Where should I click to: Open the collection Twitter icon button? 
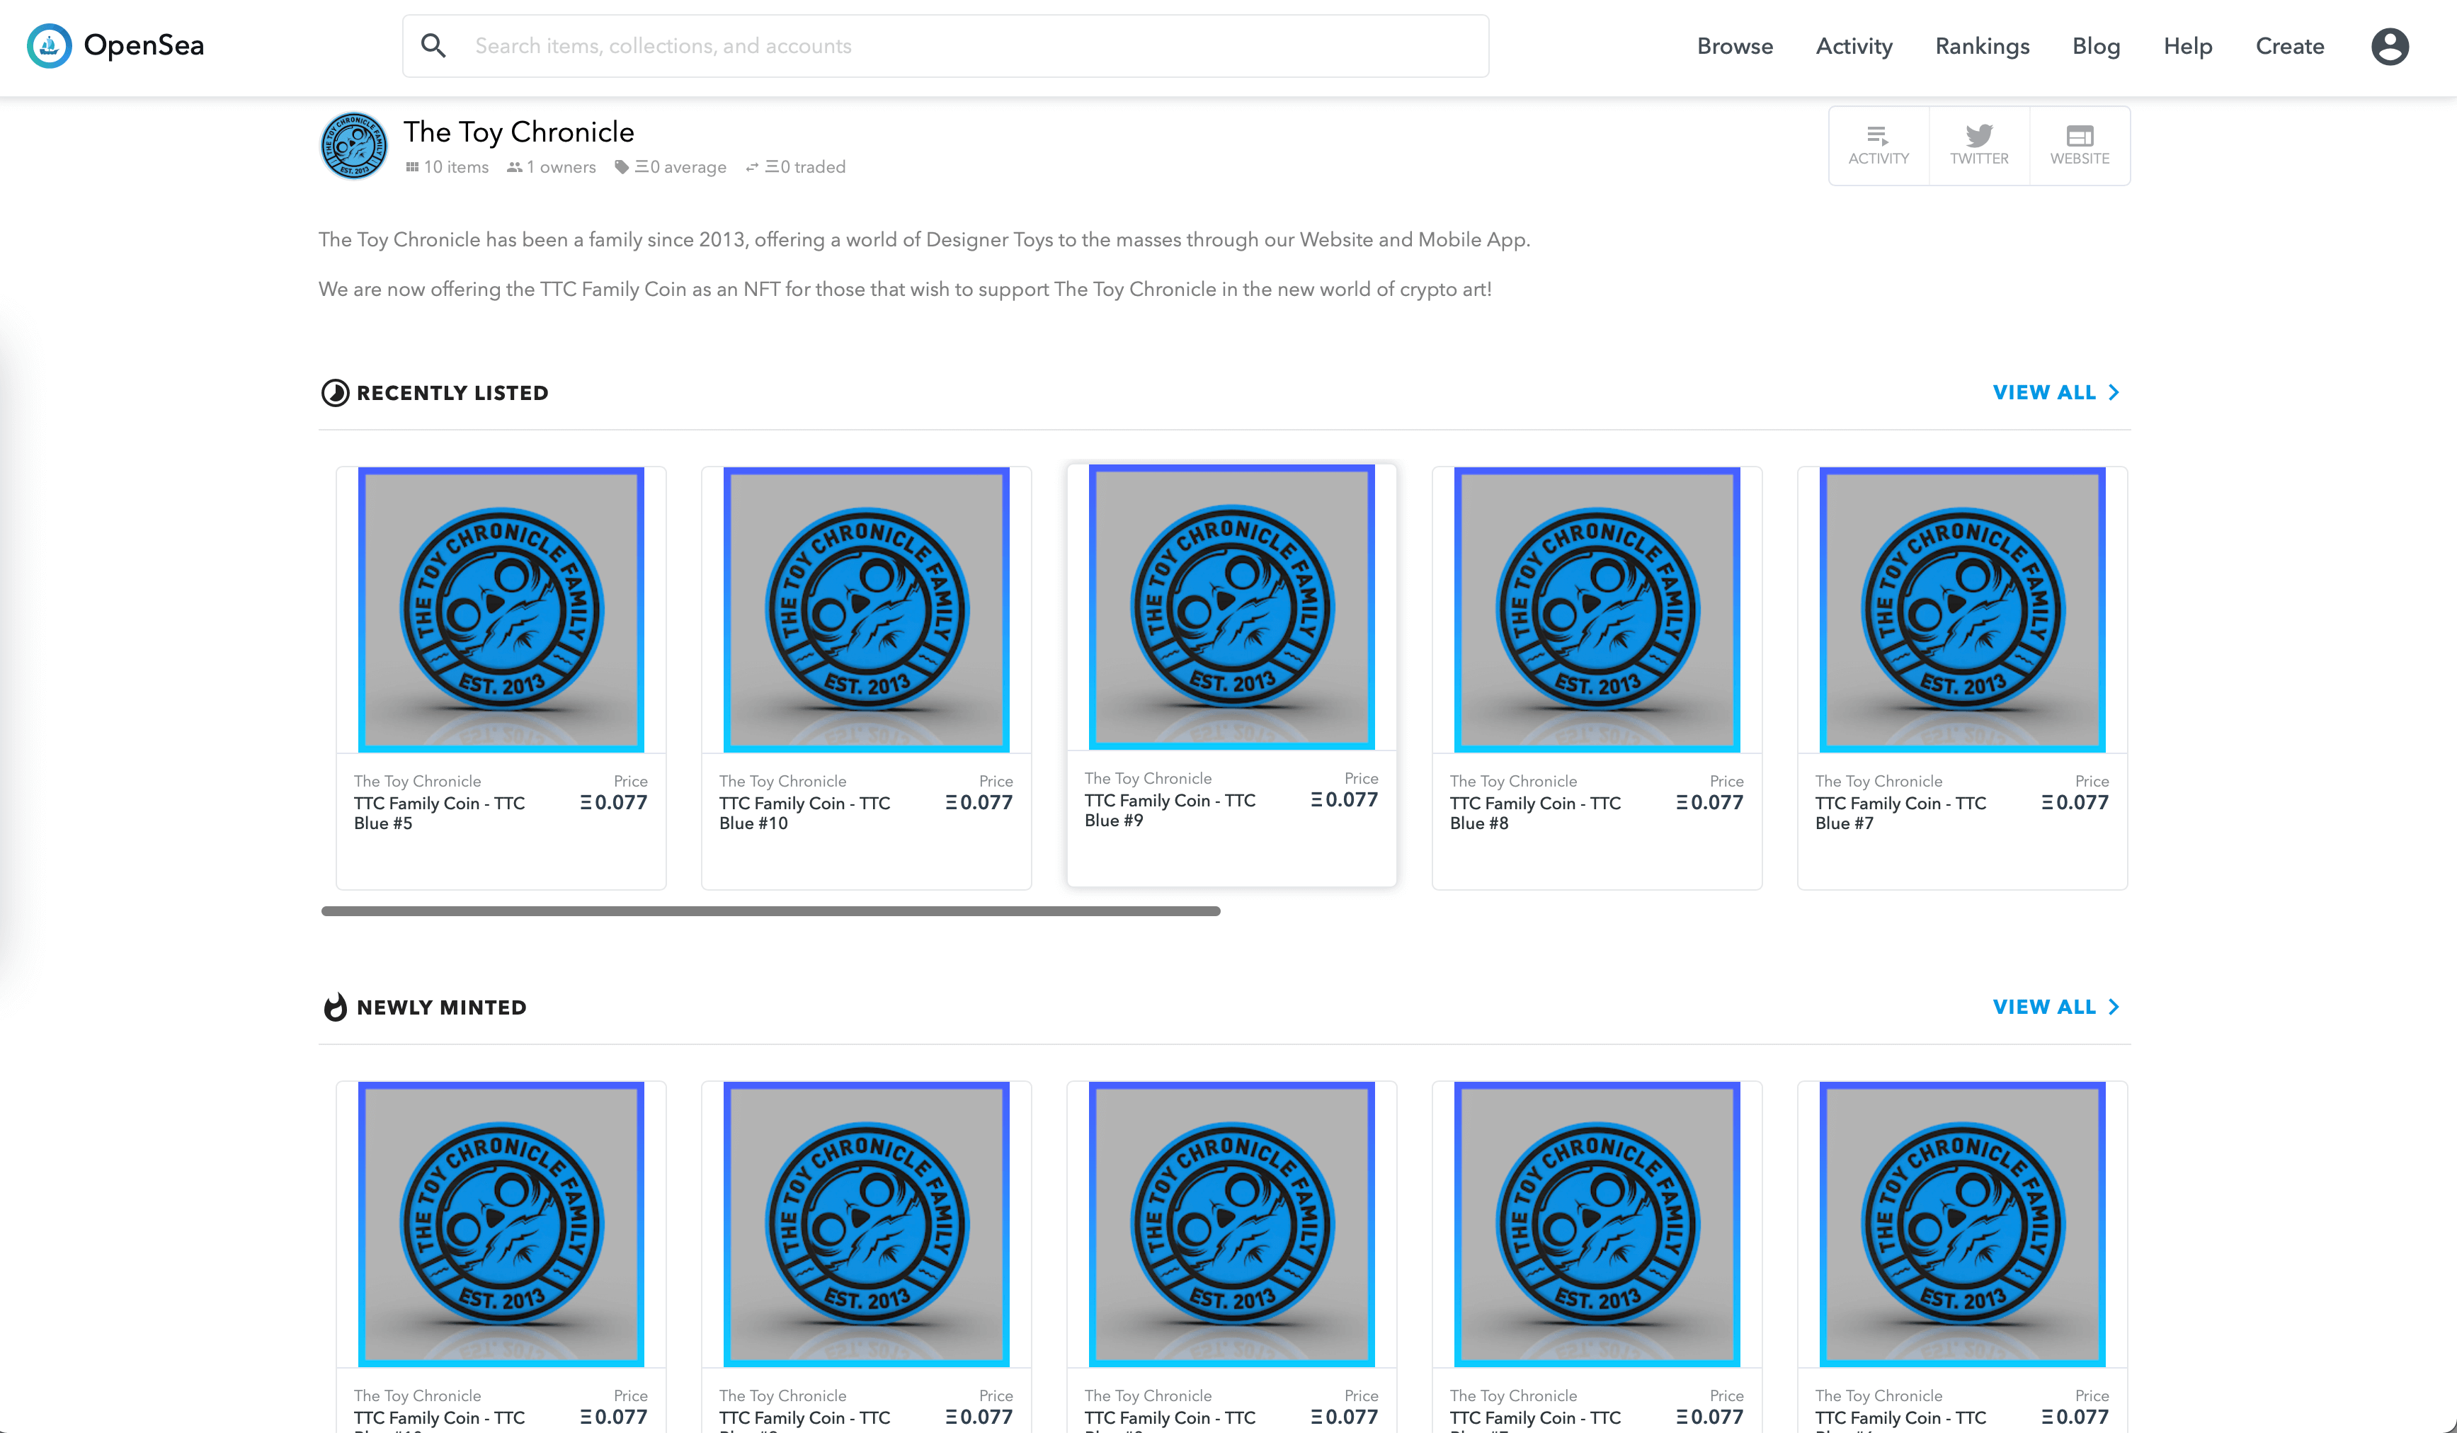pos(1979,145)
